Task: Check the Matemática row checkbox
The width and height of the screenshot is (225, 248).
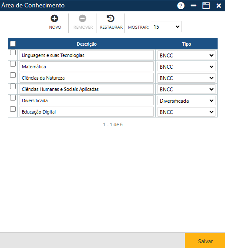Action: click(13, 64)
